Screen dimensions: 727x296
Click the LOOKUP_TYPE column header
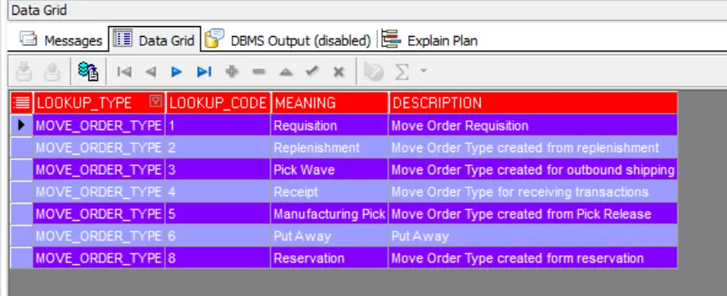(99, 102)
